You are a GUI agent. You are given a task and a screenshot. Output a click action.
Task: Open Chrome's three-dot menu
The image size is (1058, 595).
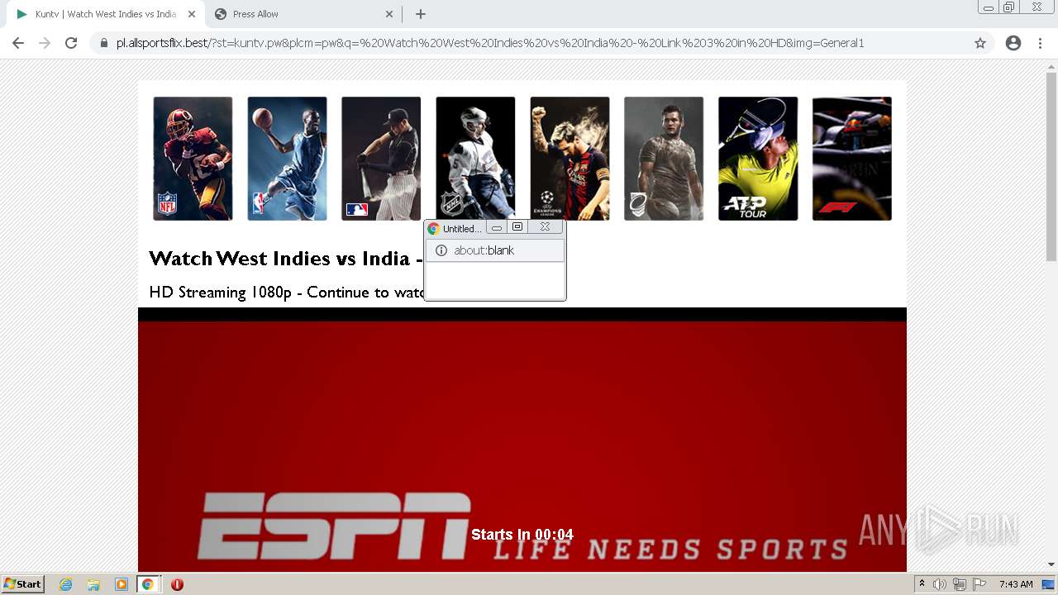coord(1040,43)
